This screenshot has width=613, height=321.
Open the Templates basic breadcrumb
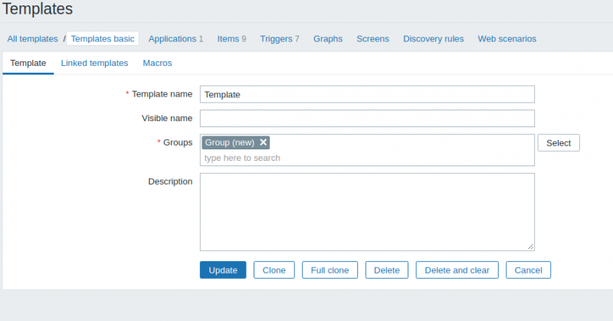coord(103,39)
